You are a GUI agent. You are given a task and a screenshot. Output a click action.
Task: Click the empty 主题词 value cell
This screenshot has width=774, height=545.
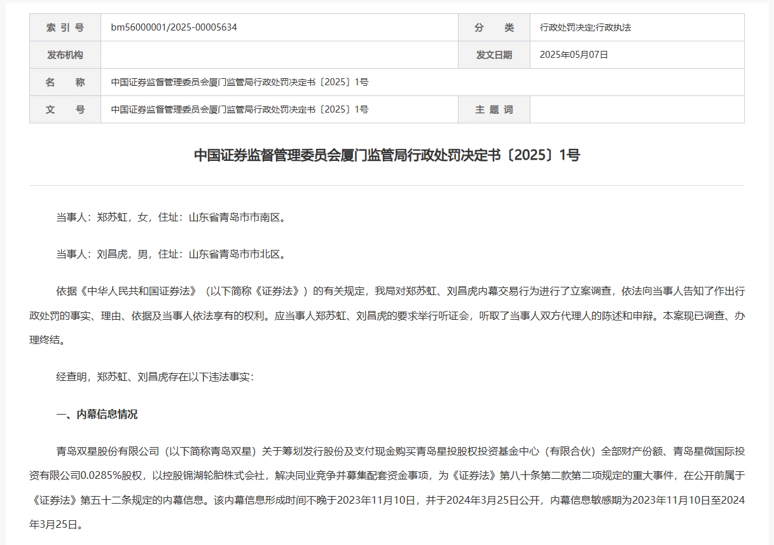636,109
